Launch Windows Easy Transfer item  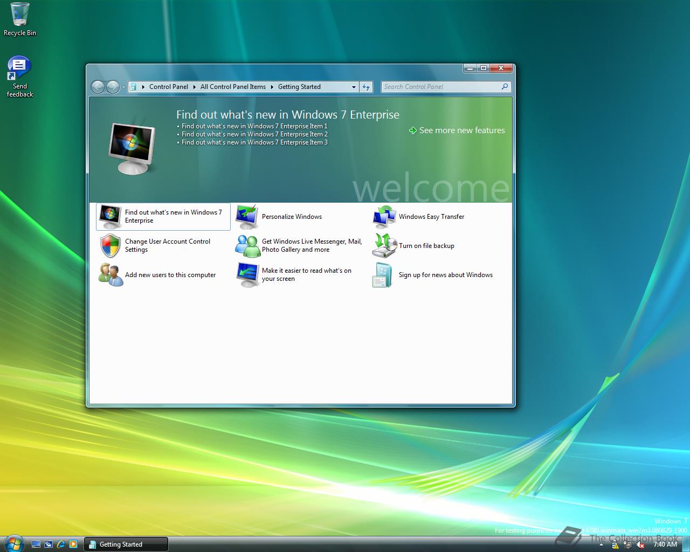click(x=437, y=217)
